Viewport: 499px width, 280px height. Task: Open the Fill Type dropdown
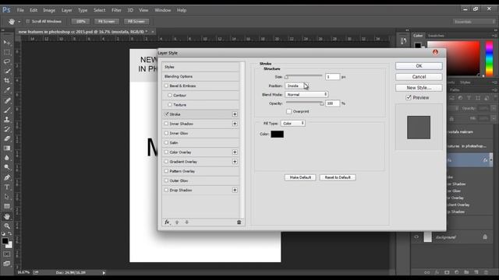click(x=293, y=123)
